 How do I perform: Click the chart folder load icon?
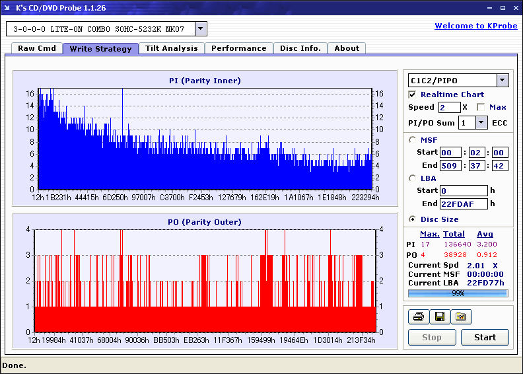click(461, 317)
